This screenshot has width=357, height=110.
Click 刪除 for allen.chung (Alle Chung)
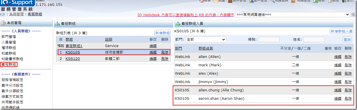[348, 90]
